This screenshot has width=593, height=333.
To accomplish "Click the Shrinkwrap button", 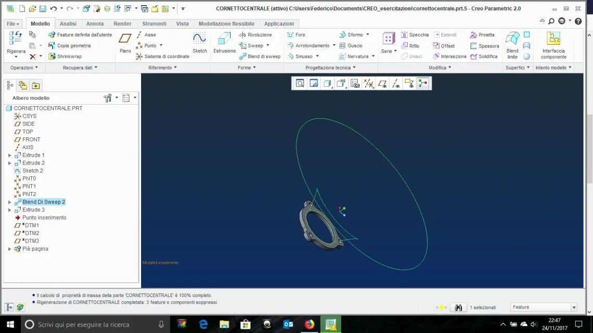I will coord(65,56).
